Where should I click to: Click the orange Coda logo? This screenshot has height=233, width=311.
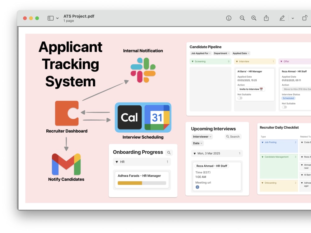tap(67, 113)
